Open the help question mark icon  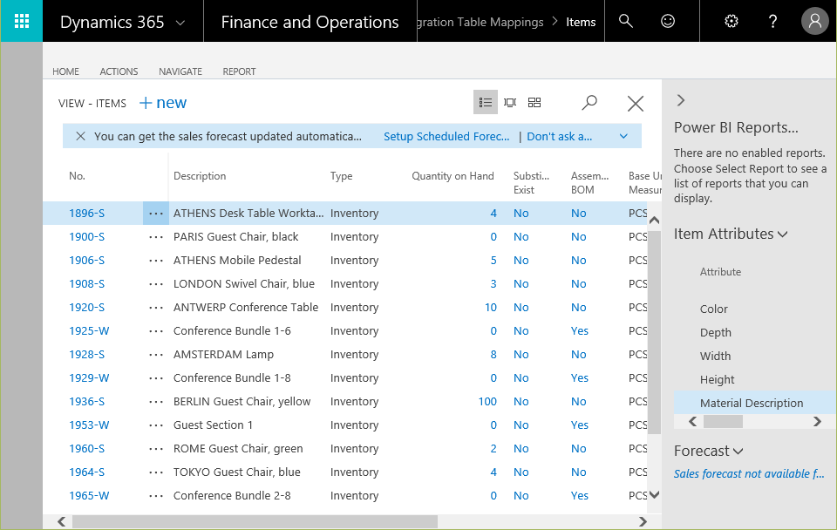click(x=772, y=21)
